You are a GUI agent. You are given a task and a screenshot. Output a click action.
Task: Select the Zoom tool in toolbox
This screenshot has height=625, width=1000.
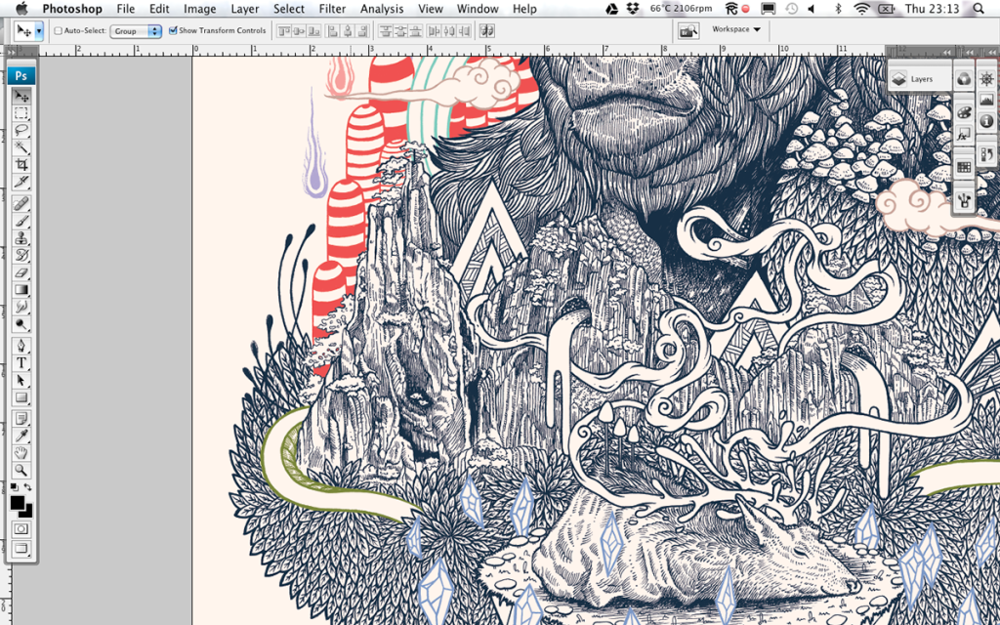(21, 471)
